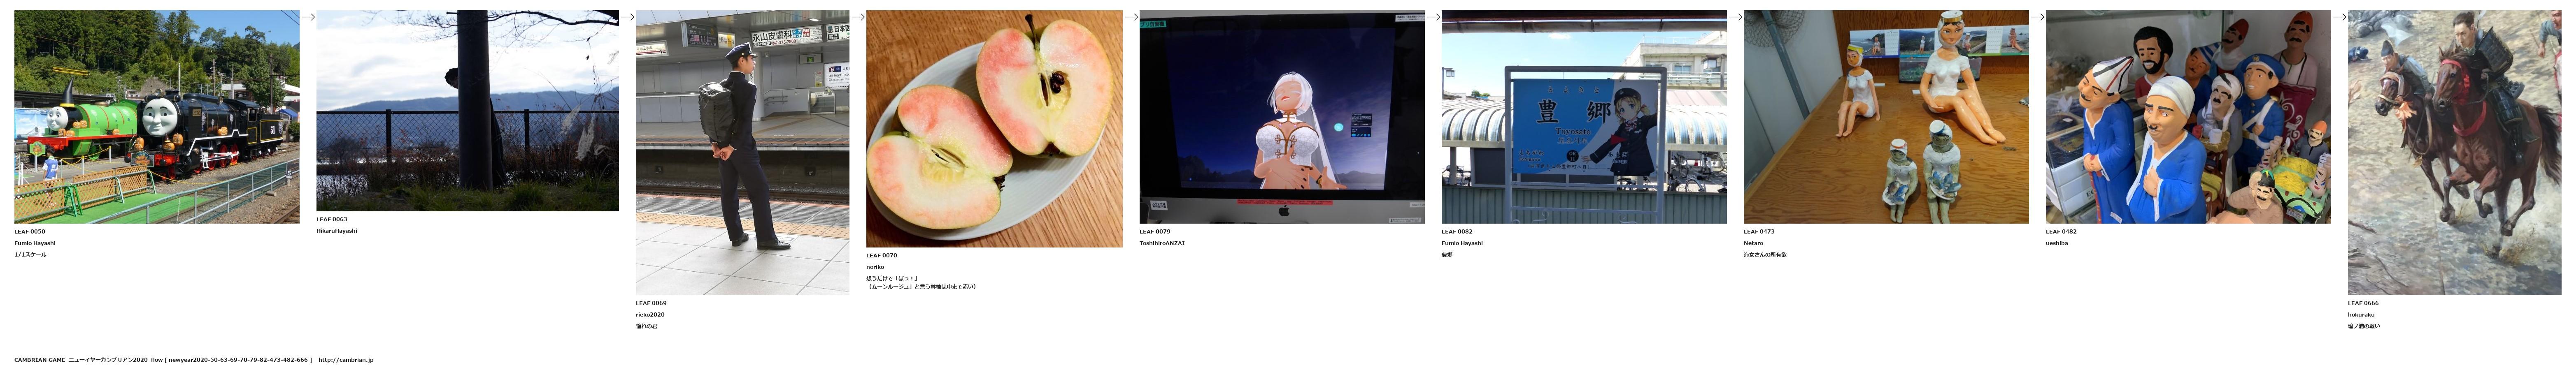Click the arrow before the samurai horse painting

pos(2339,17)
